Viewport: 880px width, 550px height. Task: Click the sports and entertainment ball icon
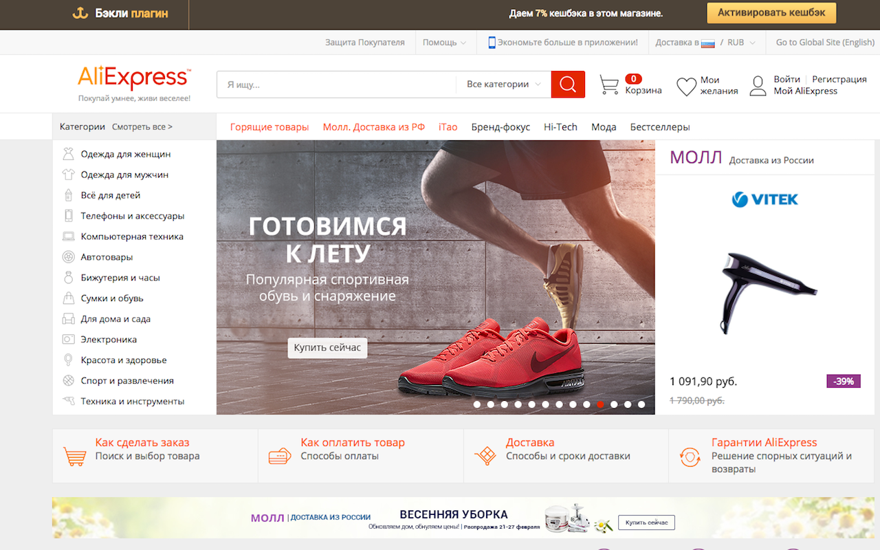pos(68,381)
